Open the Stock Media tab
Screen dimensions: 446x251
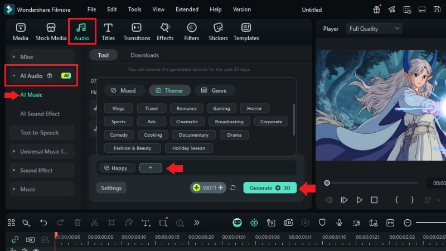coord(51,32)
